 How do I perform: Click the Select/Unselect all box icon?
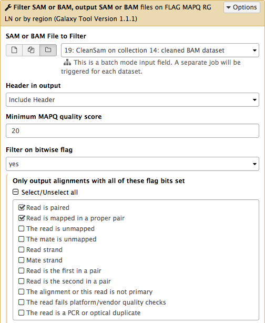point(15,192)
